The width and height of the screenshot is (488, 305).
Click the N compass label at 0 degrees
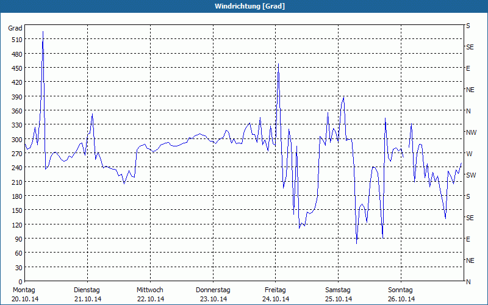tap(468, 282)
